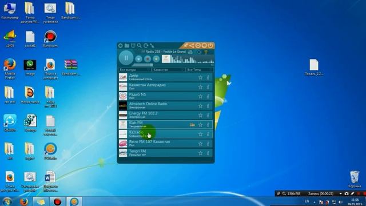Play Retro FM 107 Казахстан station

point(166,144)
